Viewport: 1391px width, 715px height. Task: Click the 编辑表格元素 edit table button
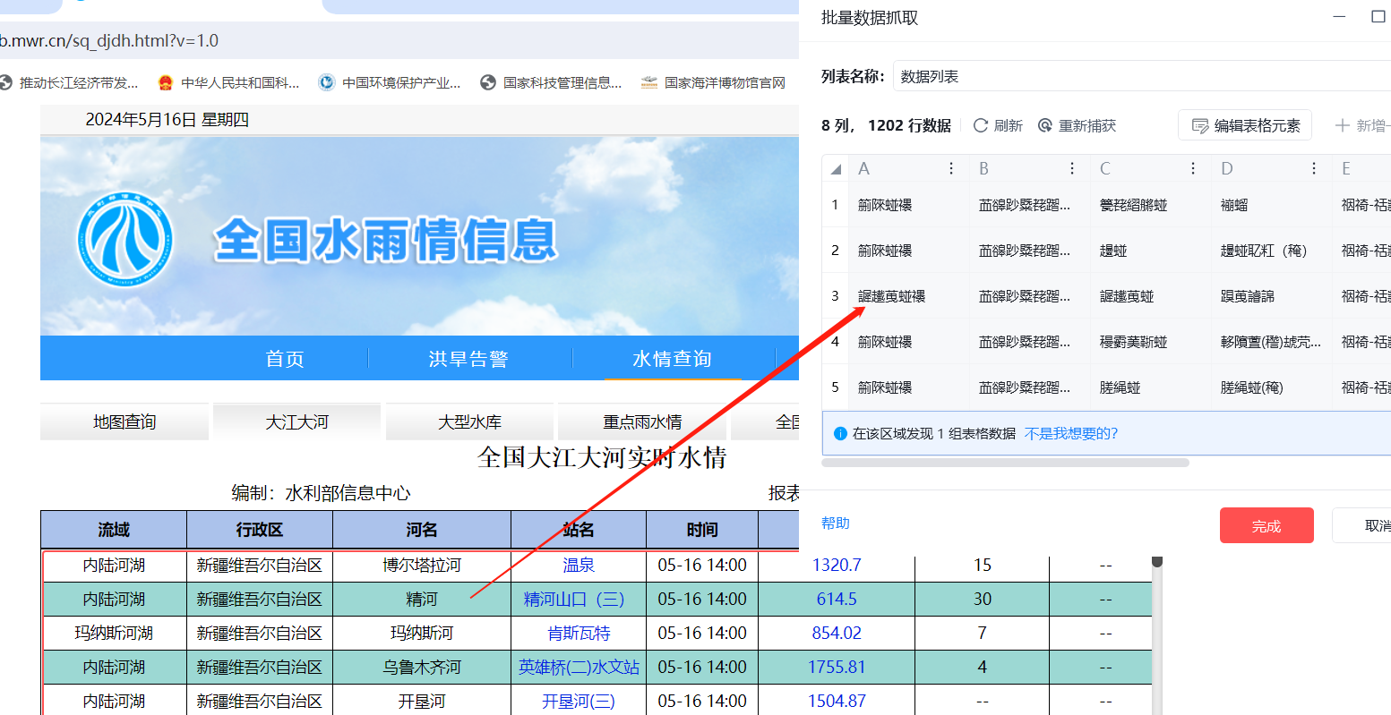[1245, 126]
